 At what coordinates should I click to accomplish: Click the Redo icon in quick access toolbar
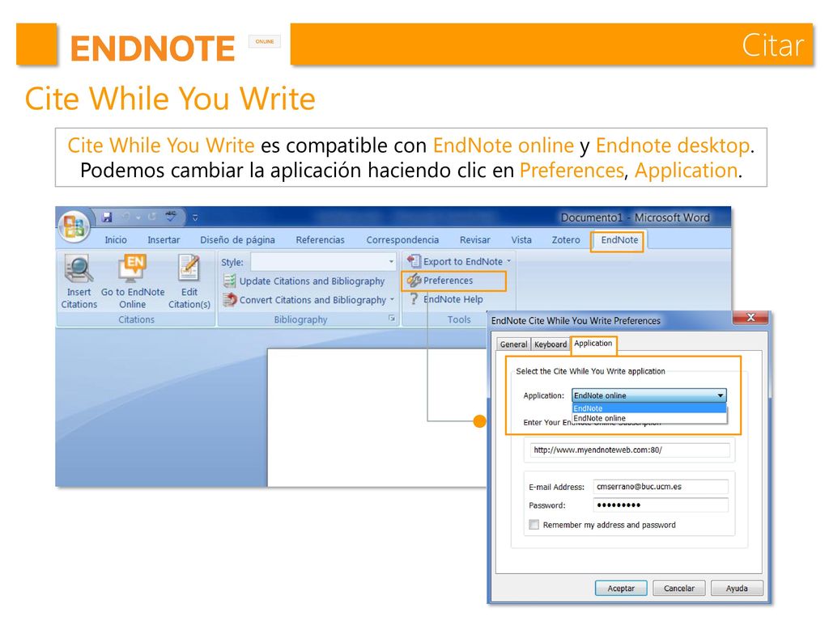[152, 217]
